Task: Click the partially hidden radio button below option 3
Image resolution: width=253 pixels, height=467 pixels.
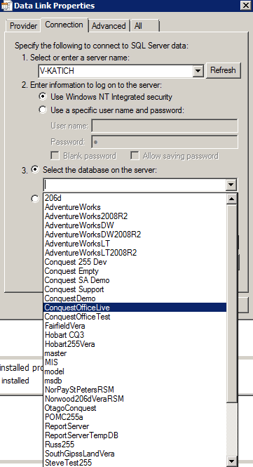Action: pos(35,199)
